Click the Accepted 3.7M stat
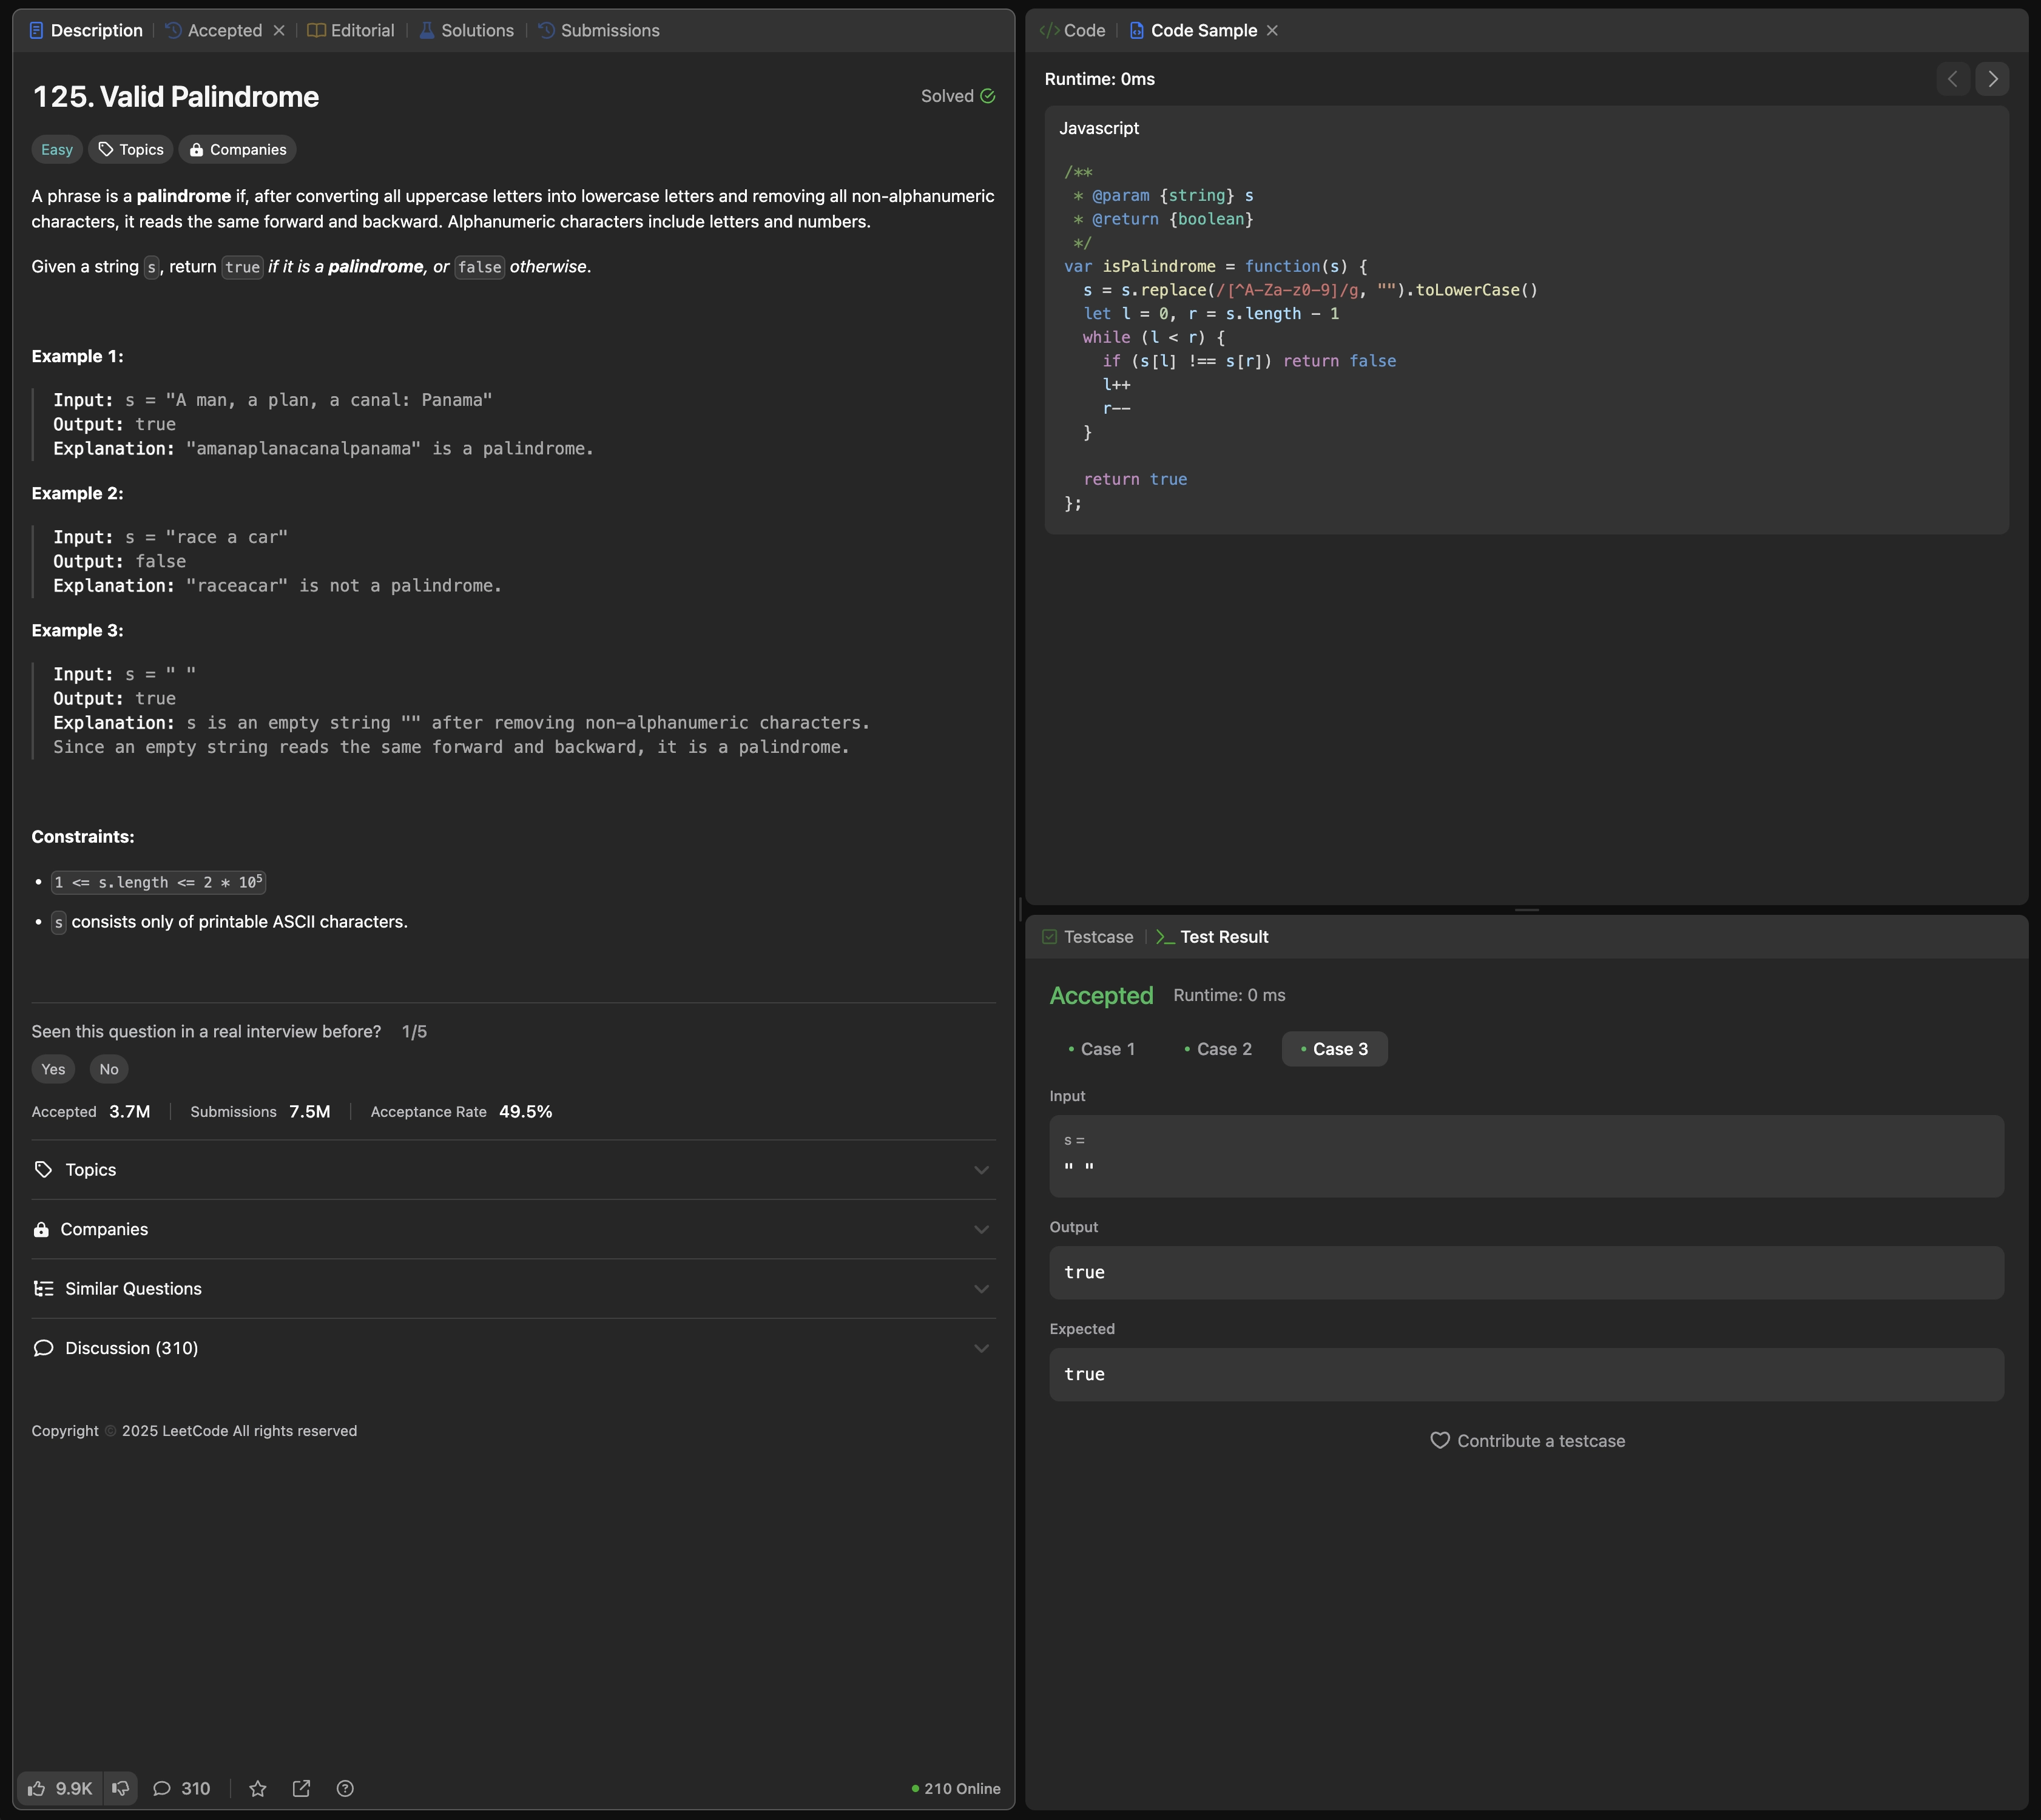Viewport: 2041px width, 1820px height. point(91,1112)
